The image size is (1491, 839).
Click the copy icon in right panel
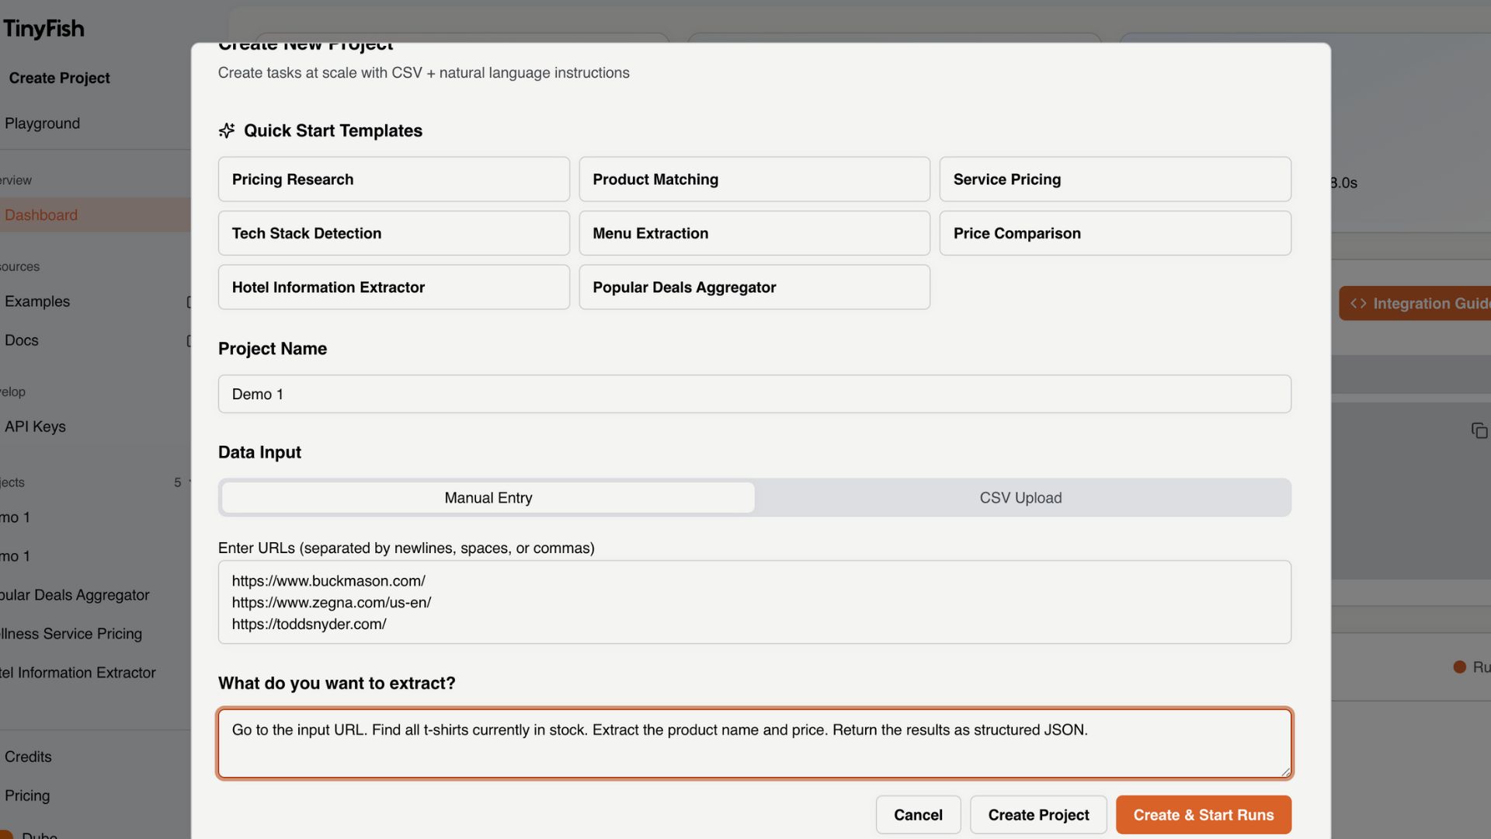(1479, 430)
